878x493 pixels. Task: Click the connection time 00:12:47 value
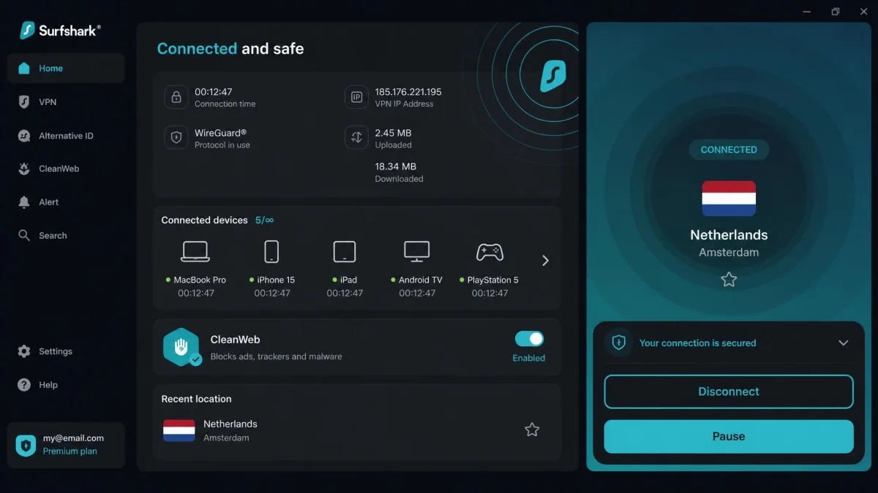click(x=214, y=92)
